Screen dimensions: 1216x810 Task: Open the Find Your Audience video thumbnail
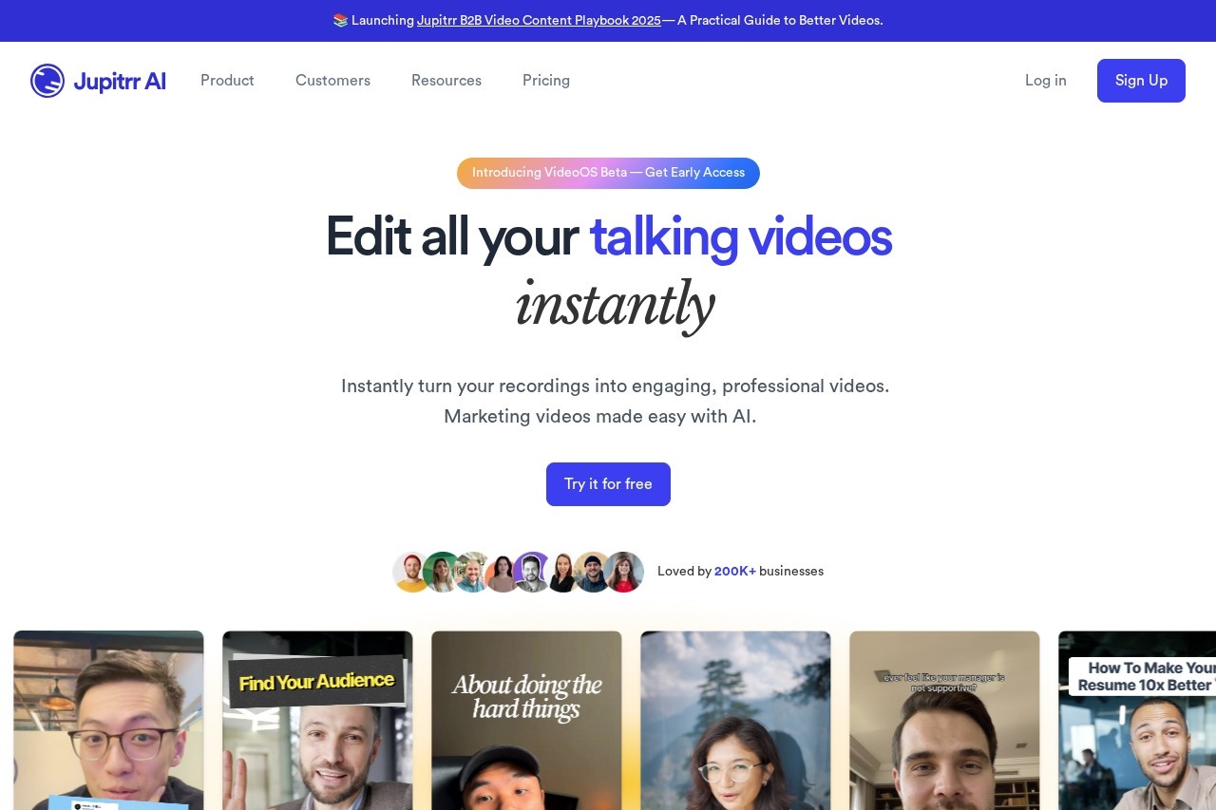(317, 720)
